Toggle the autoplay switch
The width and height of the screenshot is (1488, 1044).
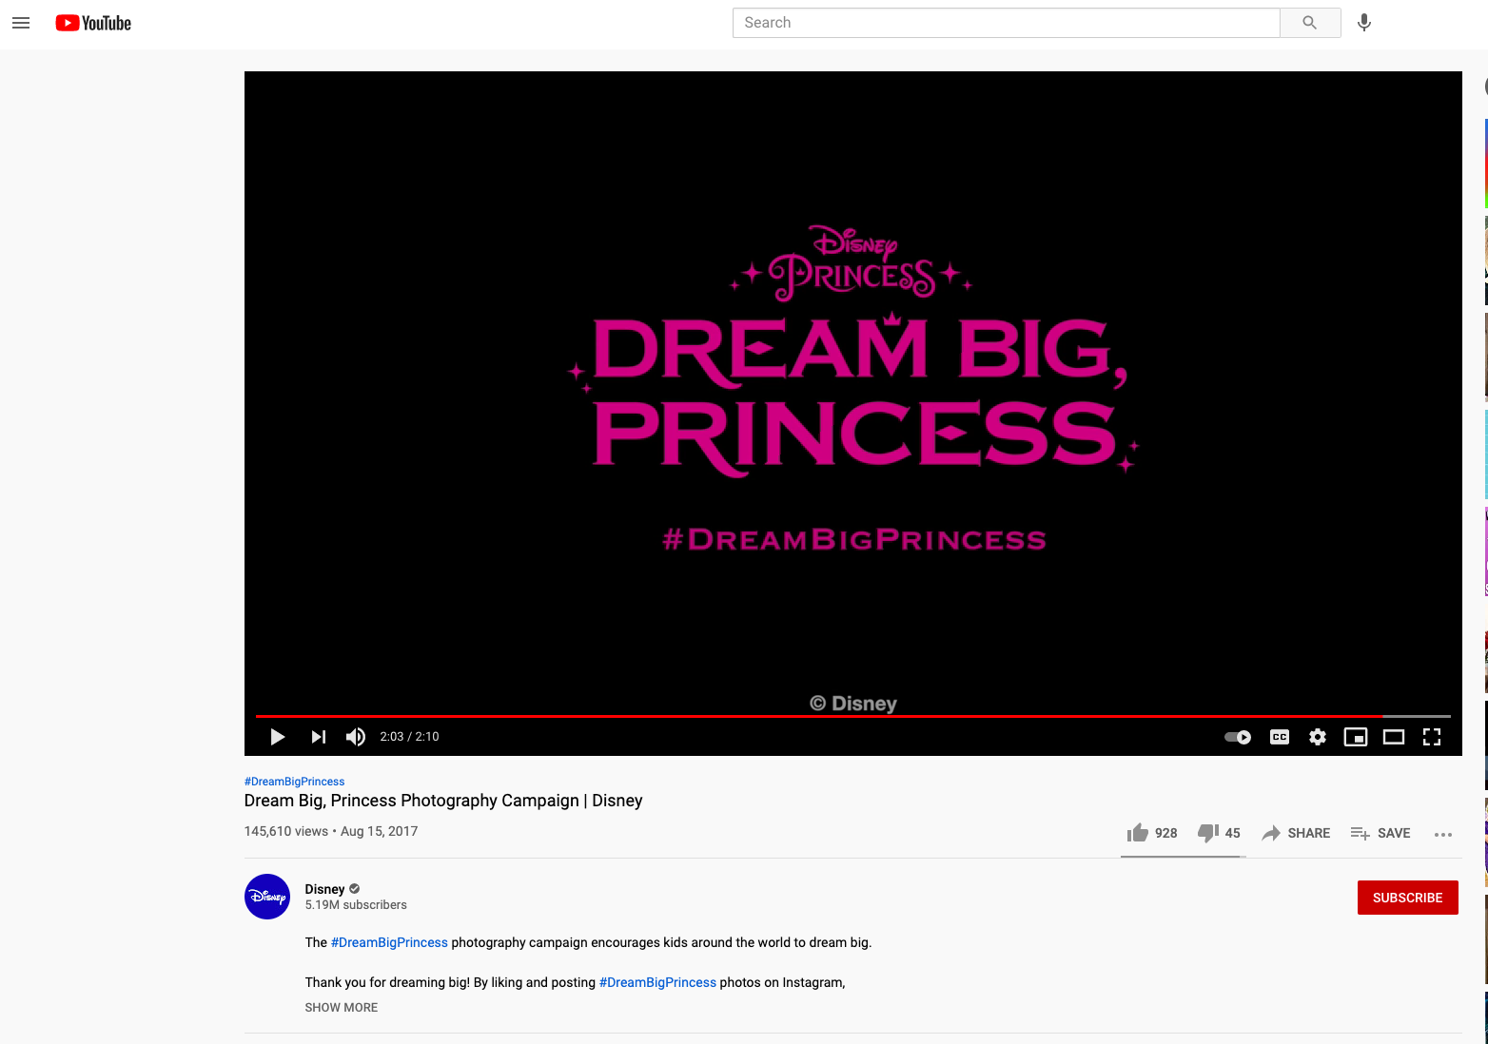[x=1238, y=737]
